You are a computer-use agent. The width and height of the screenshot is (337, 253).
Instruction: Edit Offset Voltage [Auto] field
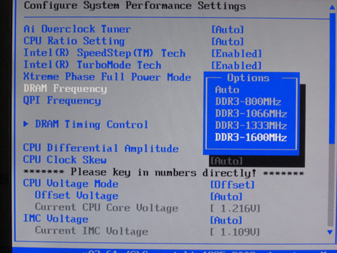pos(226,196)
